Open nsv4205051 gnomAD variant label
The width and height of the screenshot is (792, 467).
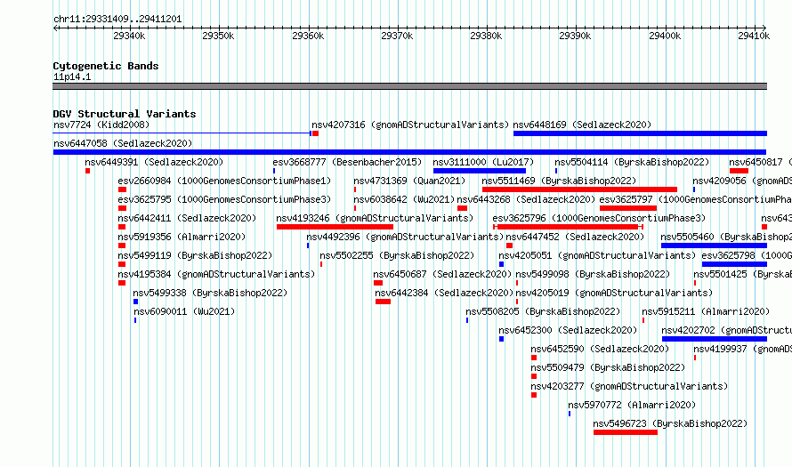tap(597, 255)
